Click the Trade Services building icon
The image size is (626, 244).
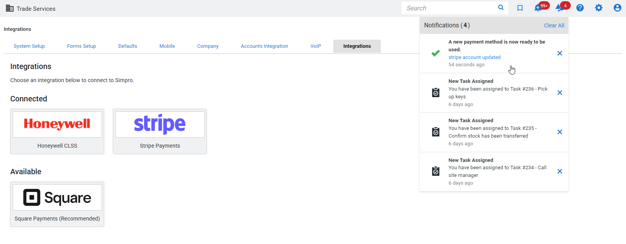[10, 8]
